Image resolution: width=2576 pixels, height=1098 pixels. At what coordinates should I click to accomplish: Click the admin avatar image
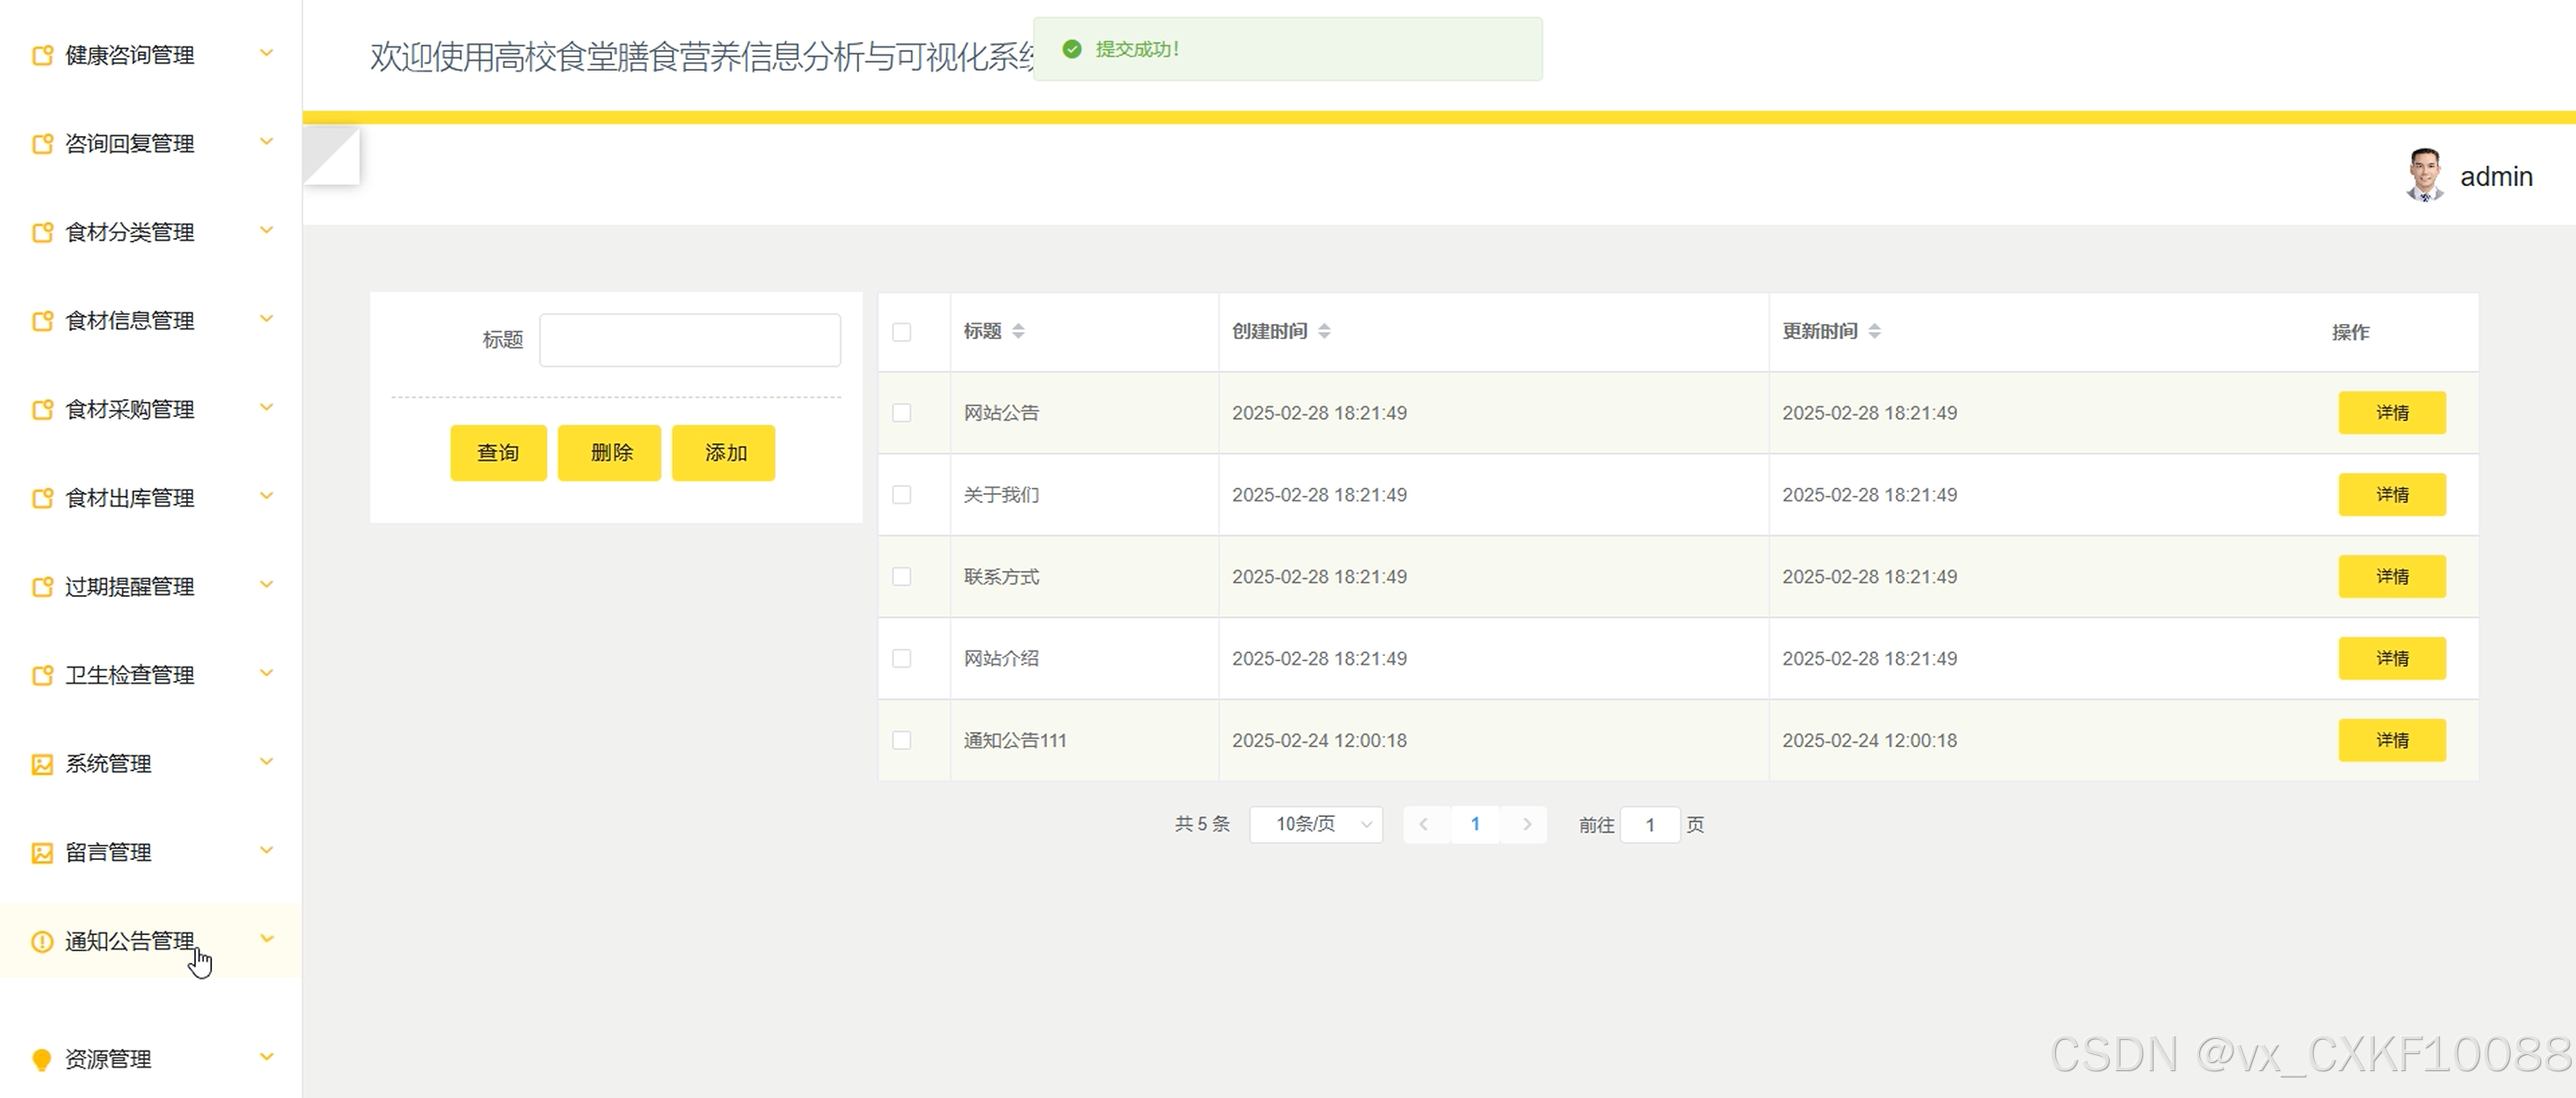point(2424,175)
